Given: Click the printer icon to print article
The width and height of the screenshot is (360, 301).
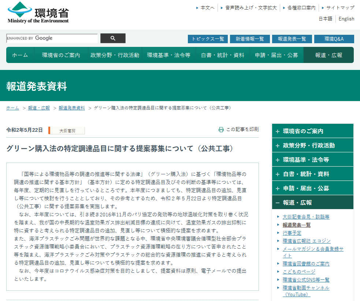Looking at the screenshot, I should [221, 130].
